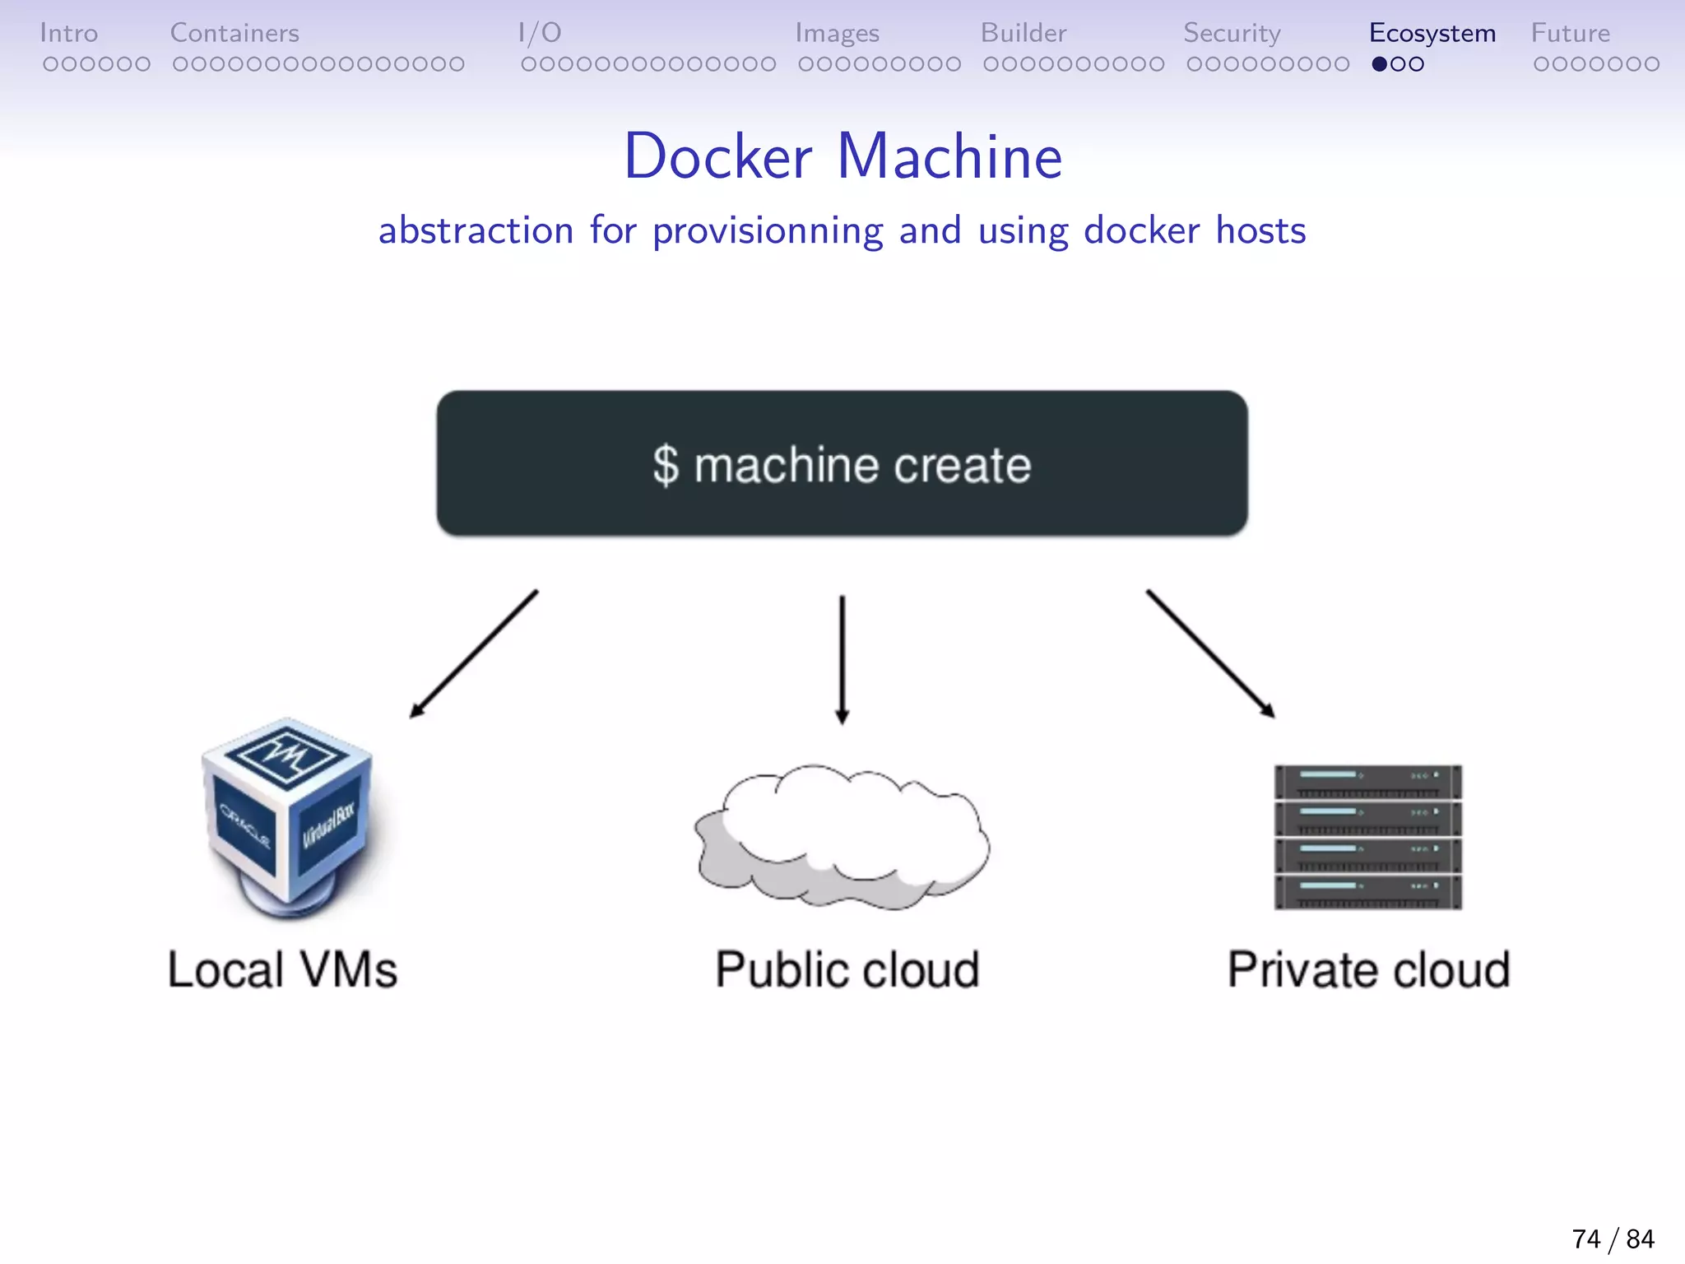
Task: Click the 74 / 84 page counter
Action: pyautogui.click(x=1613, y=1238)
